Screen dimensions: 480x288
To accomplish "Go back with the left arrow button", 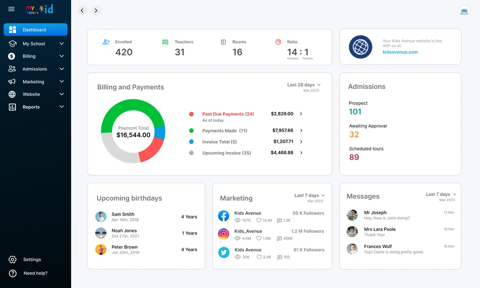I will [x=82, y=10].
